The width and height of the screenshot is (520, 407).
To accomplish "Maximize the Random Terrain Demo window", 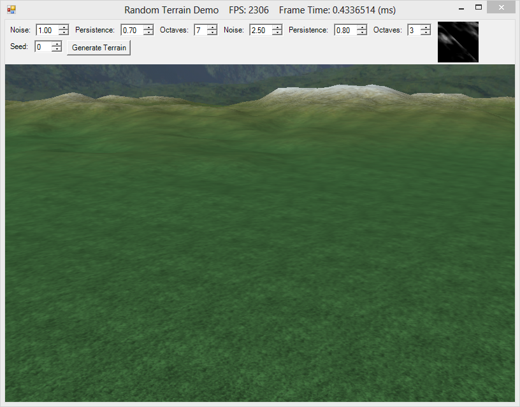I will click(478, 7).
